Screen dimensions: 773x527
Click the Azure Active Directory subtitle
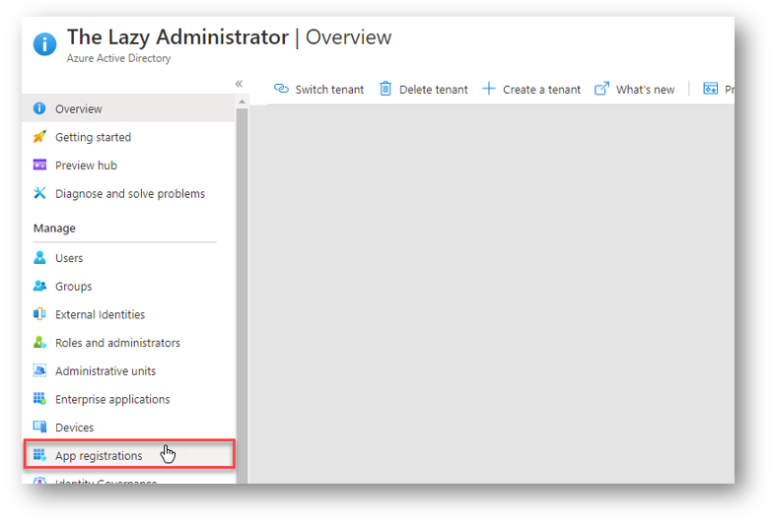(118, 58)
